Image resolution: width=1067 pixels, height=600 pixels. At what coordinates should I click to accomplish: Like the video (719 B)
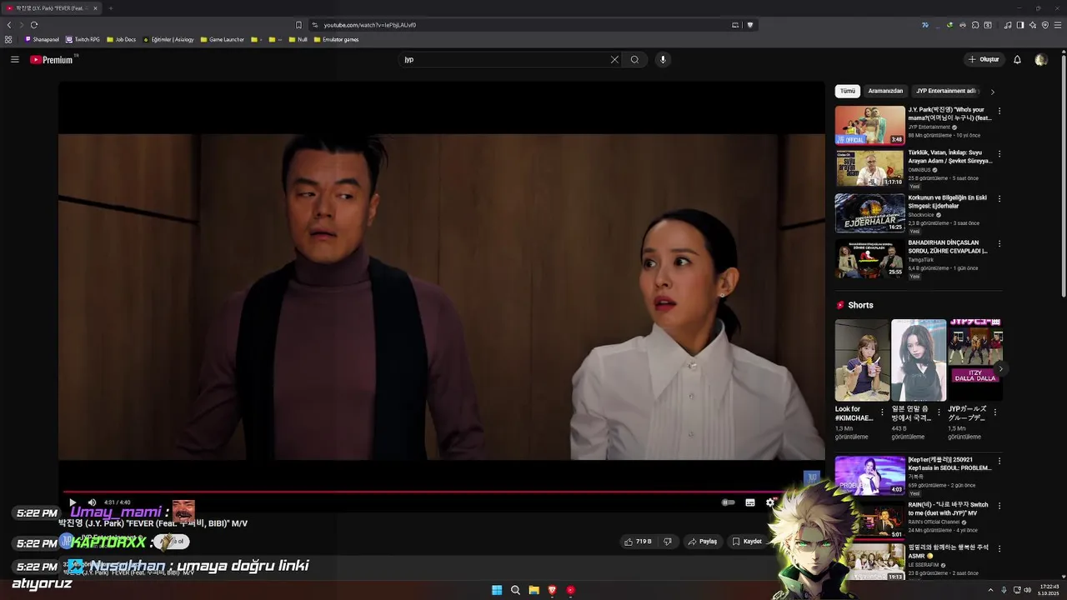tap(638, 542)
